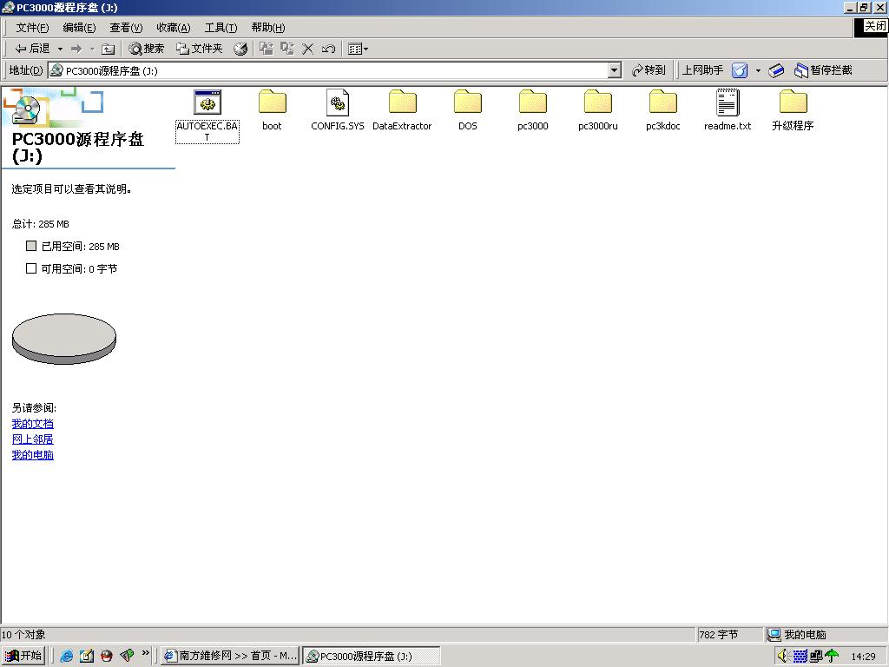The image size is (889, 667).
Task: Click the 开始 Start button
Action: coord(23,656)
